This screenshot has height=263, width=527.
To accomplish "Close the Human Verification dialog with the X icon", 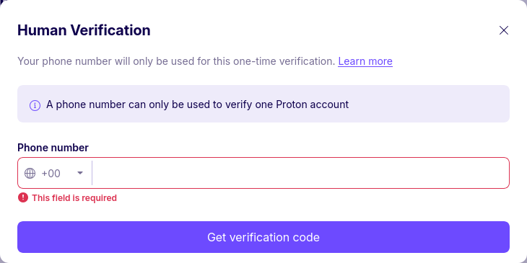I will click(503, 30).
